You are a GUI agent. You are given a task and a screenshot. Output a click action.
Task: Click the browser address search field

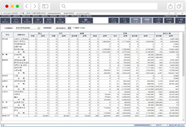pos(109,6)
